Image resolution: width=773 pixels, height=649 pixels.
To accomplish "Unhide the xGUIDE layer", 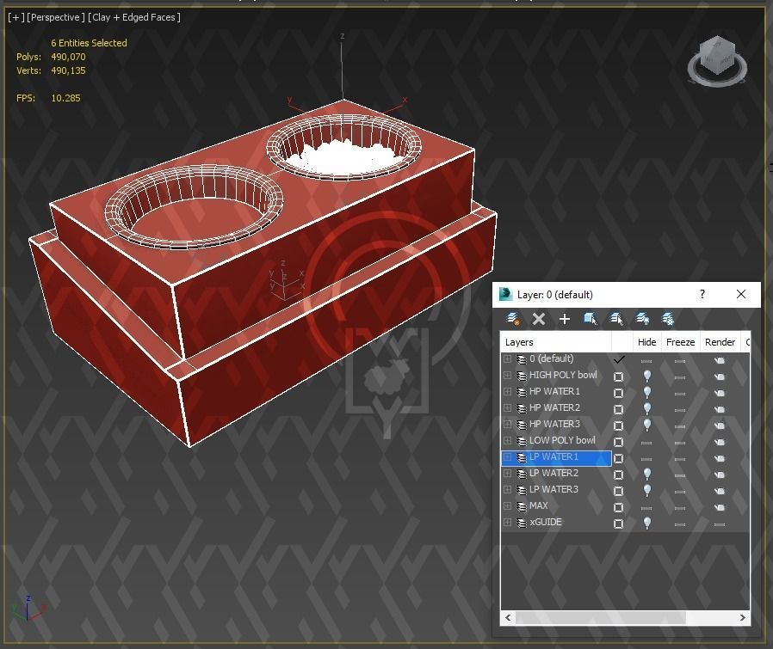I will coord(647,523).
